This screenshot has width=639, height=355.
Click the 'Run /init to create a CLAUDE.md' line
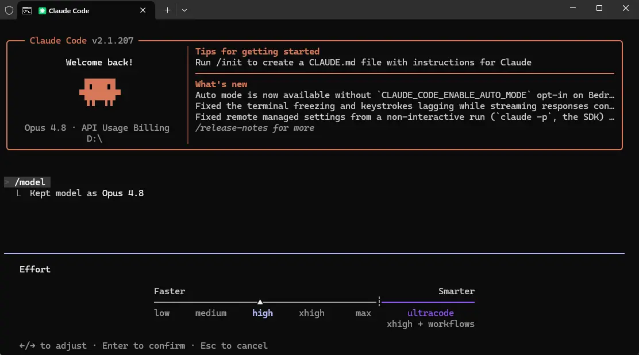click(363, 63)
